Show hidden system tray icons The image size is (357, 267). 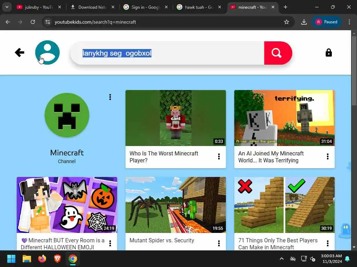tap(282, 259)
